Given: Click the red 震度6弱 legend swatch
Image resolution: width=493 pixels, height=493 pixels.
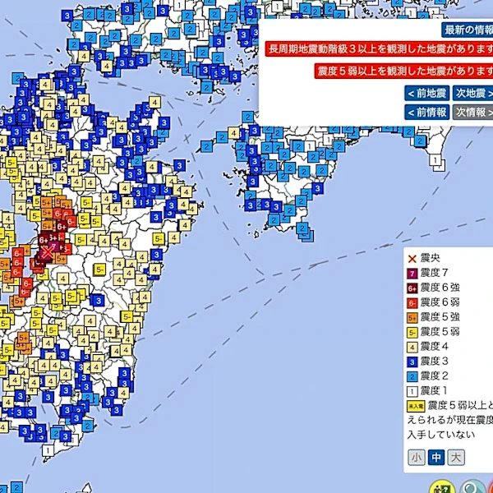Looking at the screenshot, I should coord(412,302).
